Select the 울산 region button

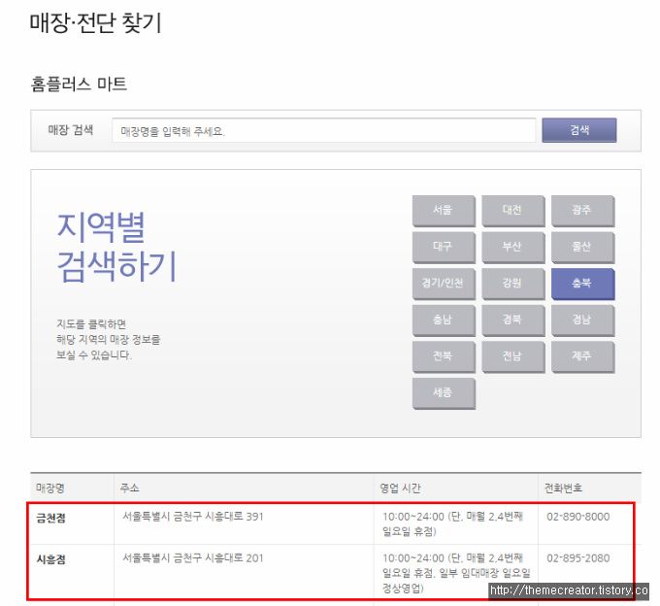(x=582, y=247)
